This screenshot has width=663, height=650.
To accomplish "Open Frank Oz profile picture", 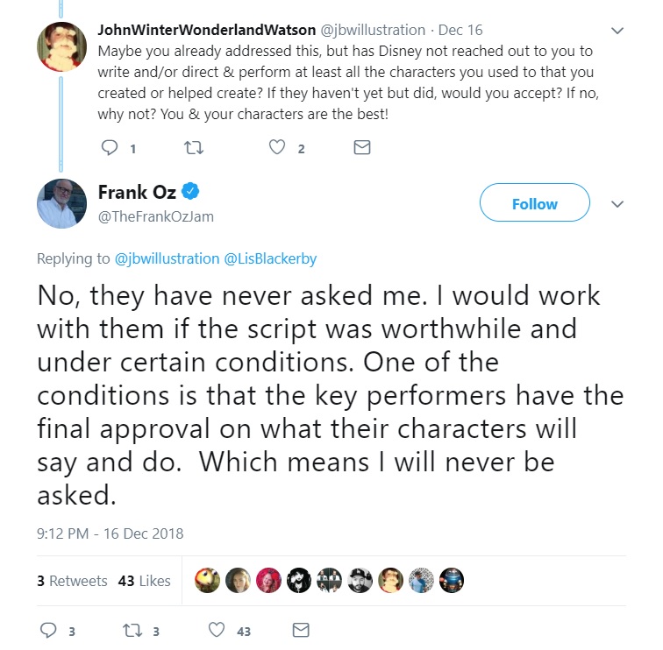I will (x=61, y=203).
